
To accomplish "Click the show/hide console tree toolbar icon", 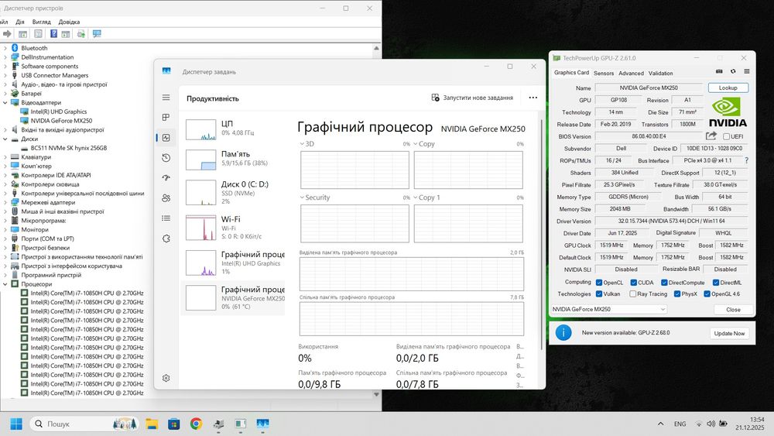I will (x=22, y=33).
